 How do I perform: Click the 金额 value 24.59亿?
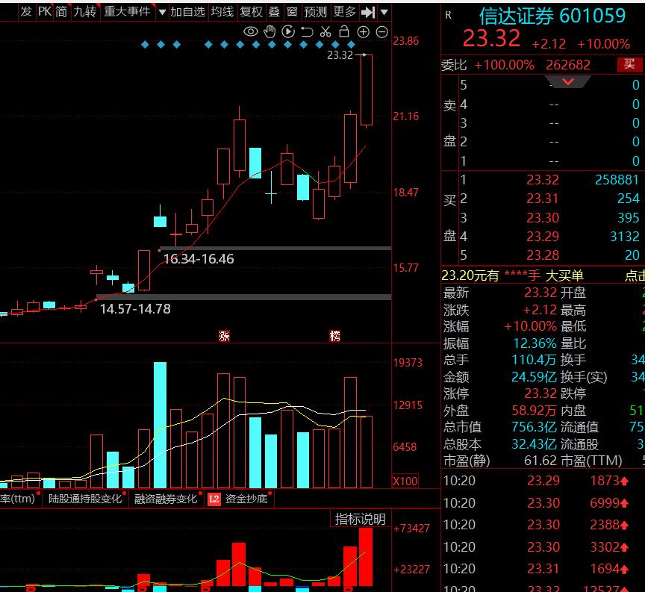[x=534, y=377]
